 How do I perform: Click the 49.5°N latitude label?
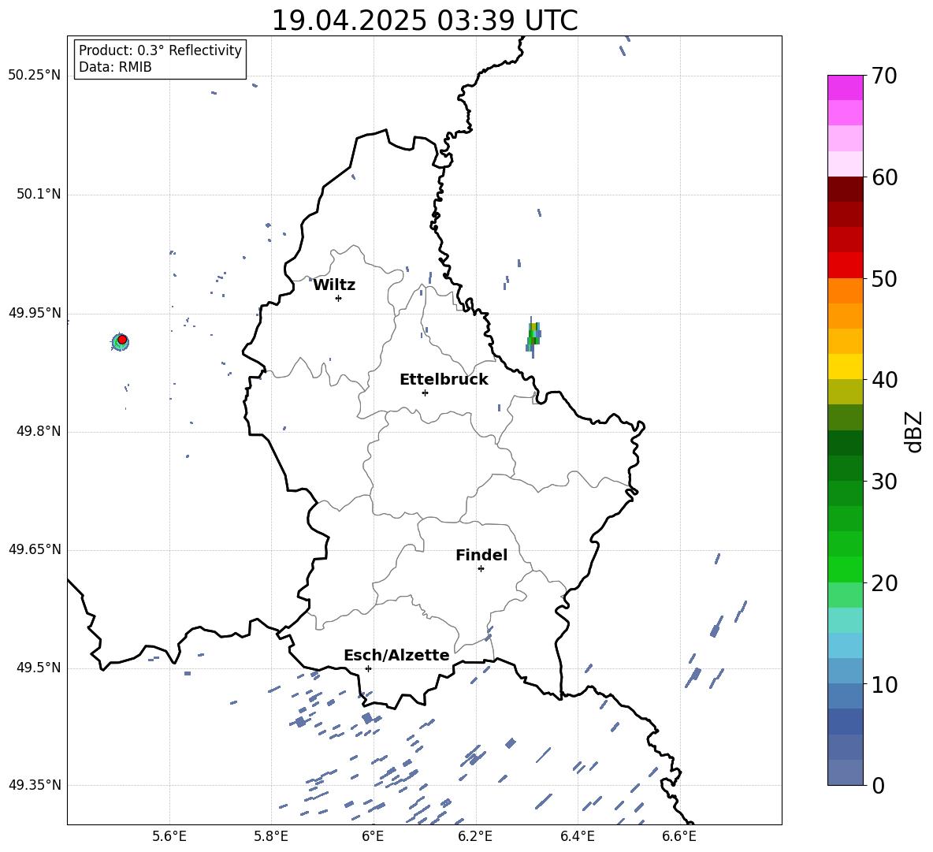[x=38, y=668]
